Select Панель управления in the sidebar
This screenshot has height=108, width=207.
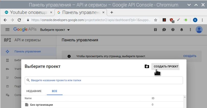[x=28, y=52]
